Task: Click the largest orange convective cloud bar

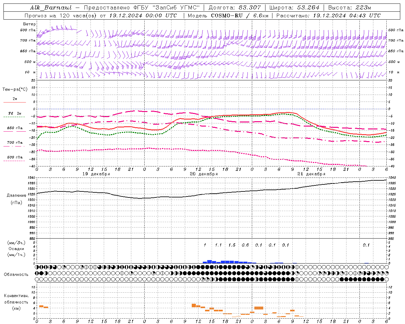Action: 259,308
